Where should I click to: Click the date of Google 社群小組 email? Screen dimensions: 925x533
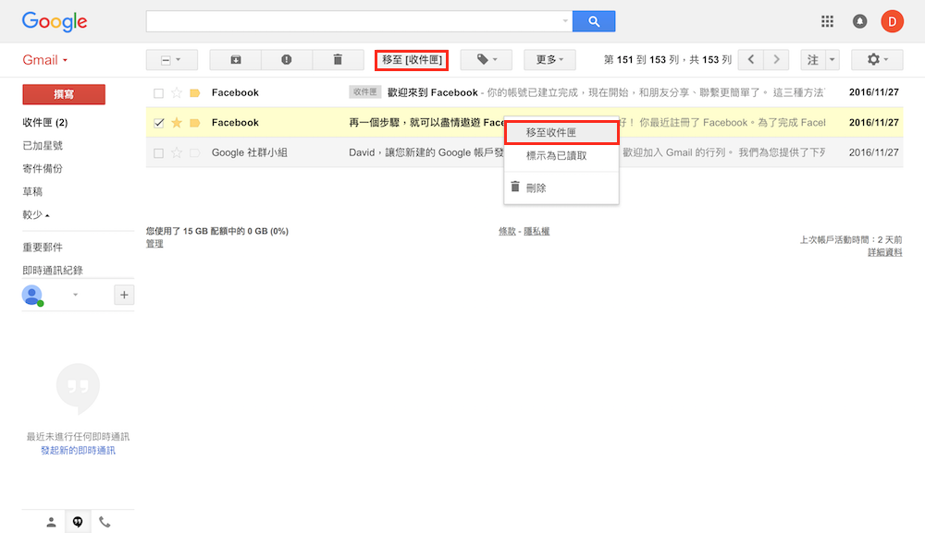874,151
